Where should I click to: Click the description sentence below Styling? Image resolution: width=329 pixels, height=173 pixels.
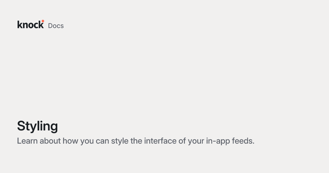[136, 141]
